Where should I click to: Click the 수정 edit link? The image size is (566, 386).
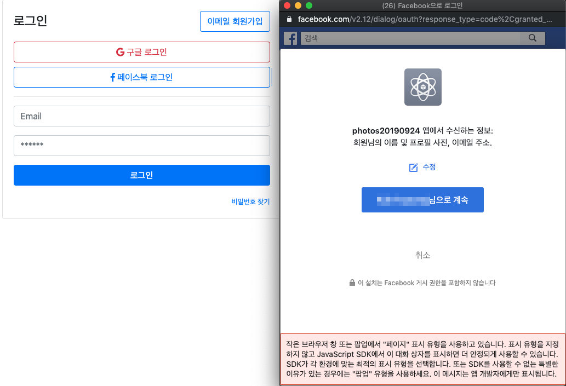coord(429,167)
